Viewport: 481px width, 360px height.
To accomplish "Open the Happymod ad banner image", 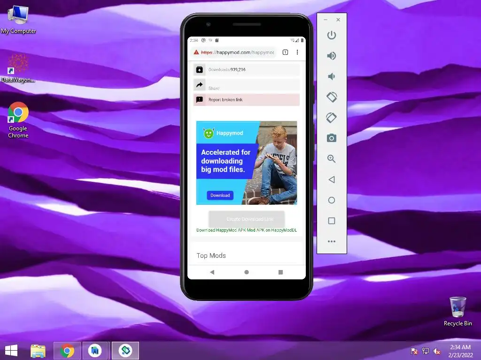I will (247, 163).
